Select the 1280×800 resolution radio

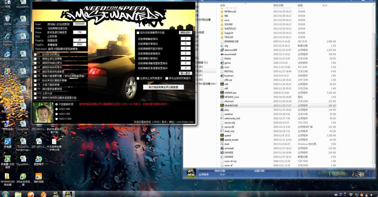tap(57, 109)
